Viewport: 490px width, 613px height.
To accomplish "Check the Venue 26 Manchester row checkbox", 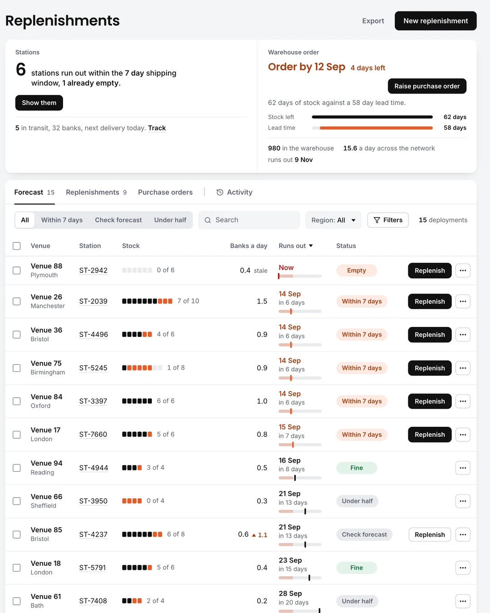I will point(17,302).
